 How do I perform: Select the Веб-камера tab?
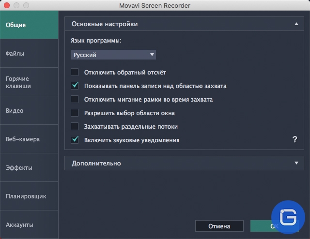coord(29,139)
